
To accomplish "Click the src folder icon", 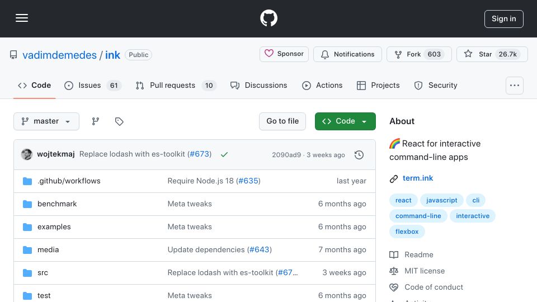I will click(x=27, y=273).
